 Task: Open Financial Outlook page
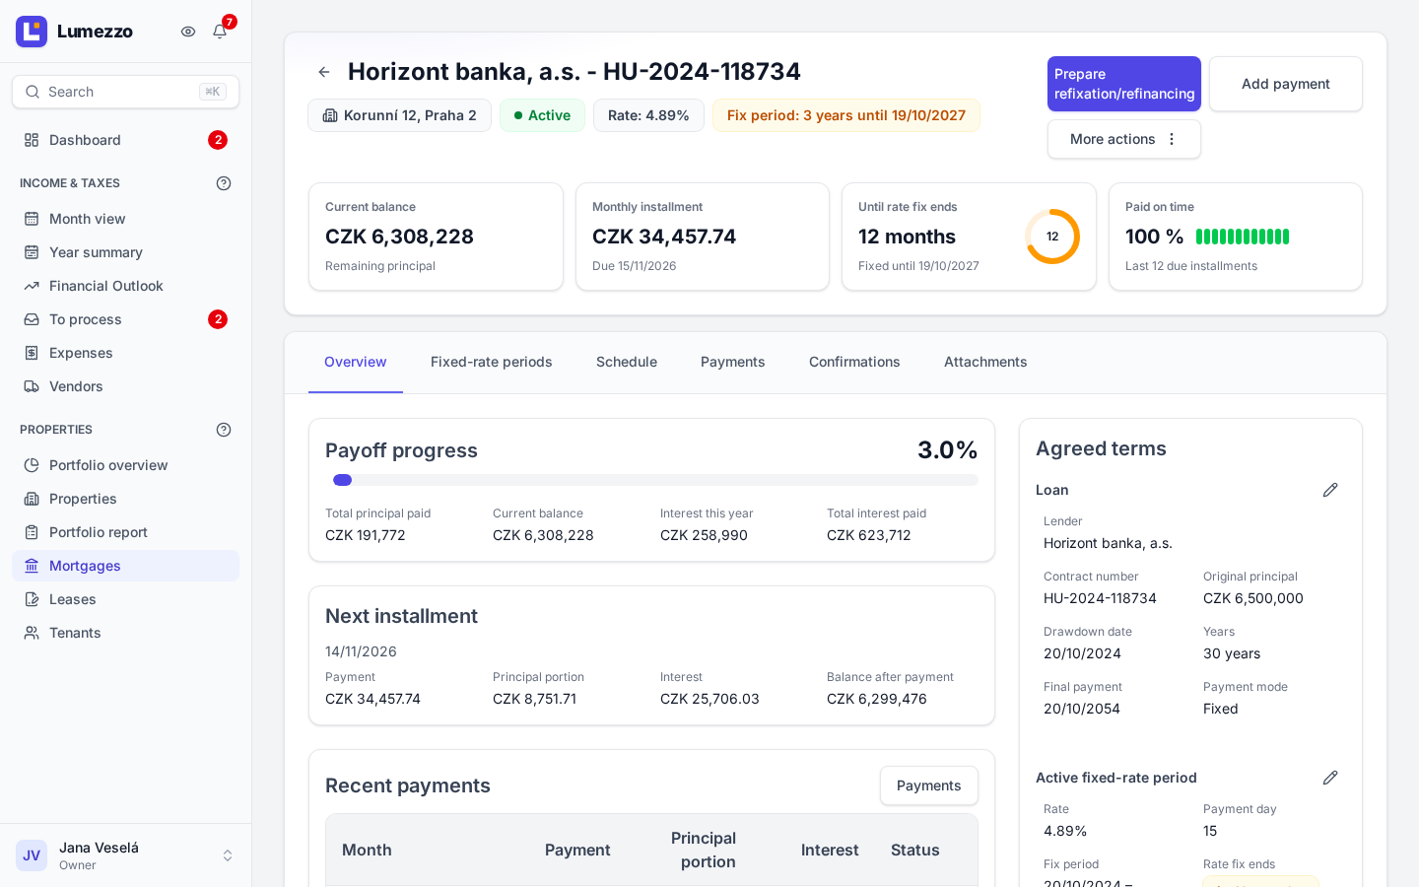125,286
